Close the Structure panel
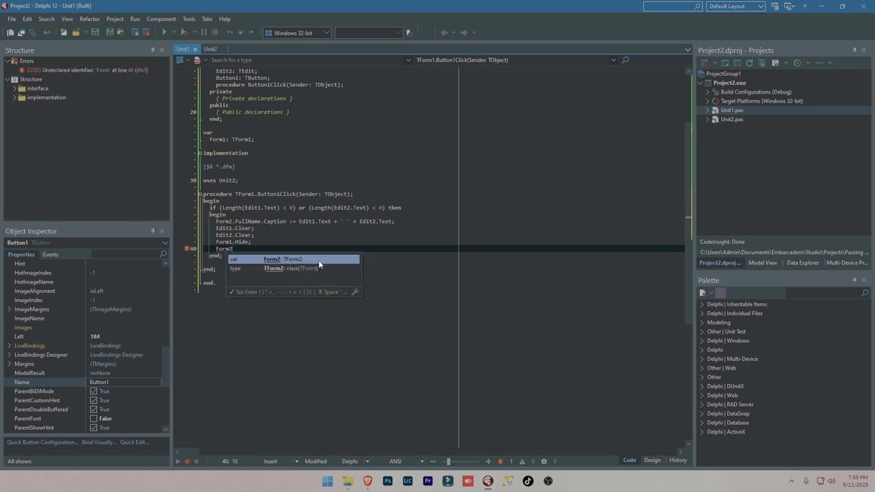 pyautogui.click(x=162, y=50)
